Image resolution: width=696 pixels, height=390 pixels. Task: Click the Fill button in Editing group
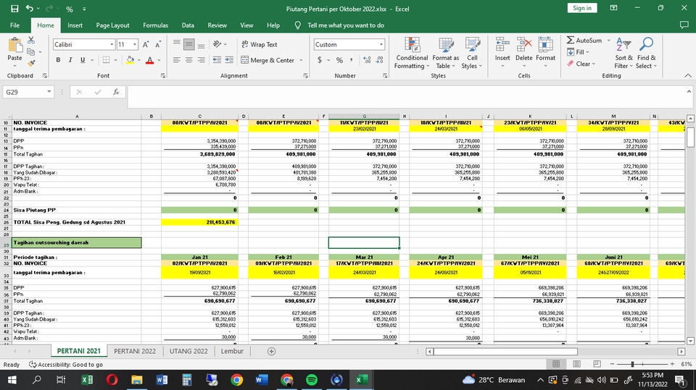click(x=576, y=52)
